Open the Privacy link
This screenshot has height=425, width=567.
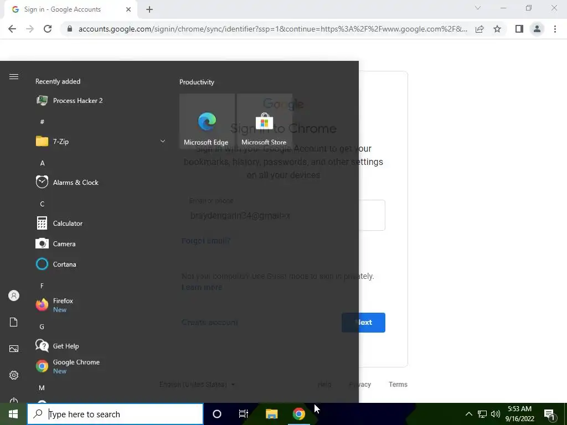[360, 385]
